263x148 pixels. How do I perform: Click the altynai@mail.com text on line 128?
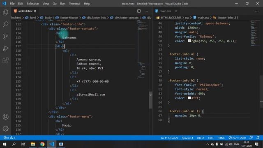point(91,95)
